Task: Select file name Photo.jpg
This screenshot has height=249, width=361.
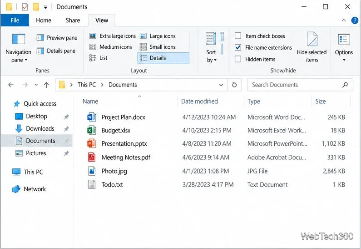Action: tap(114, 171)
